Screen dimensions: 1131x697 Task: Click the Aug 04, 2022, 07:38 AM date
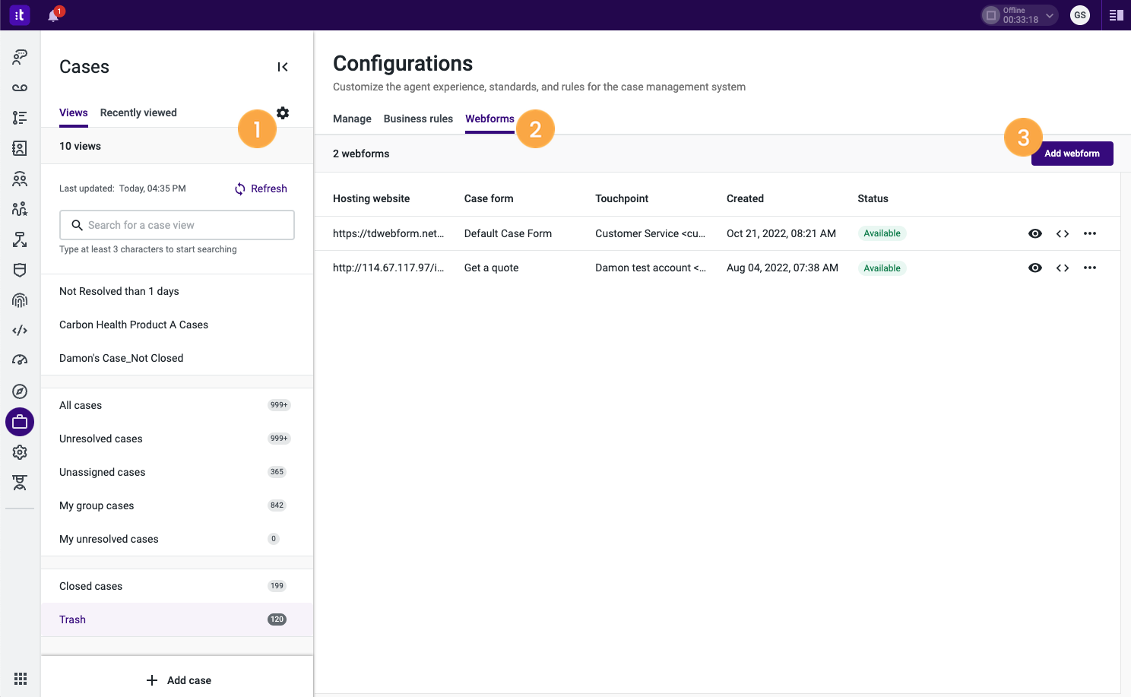click(782, 268)
